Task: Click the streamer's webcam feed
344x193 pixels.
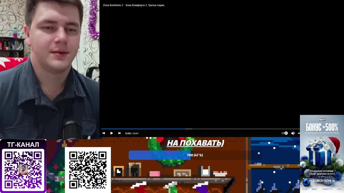Action: [50, 69]
